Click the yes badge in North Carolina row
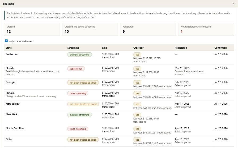This screenshot has width=238, height=148. click(137, 129)
